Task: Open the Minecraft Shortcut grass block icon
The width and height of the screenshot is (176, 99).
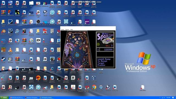Action: (x=3, y=51)
